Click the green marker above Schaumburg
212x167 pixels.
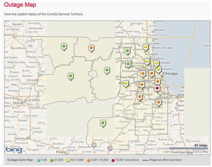click(128, 65)
